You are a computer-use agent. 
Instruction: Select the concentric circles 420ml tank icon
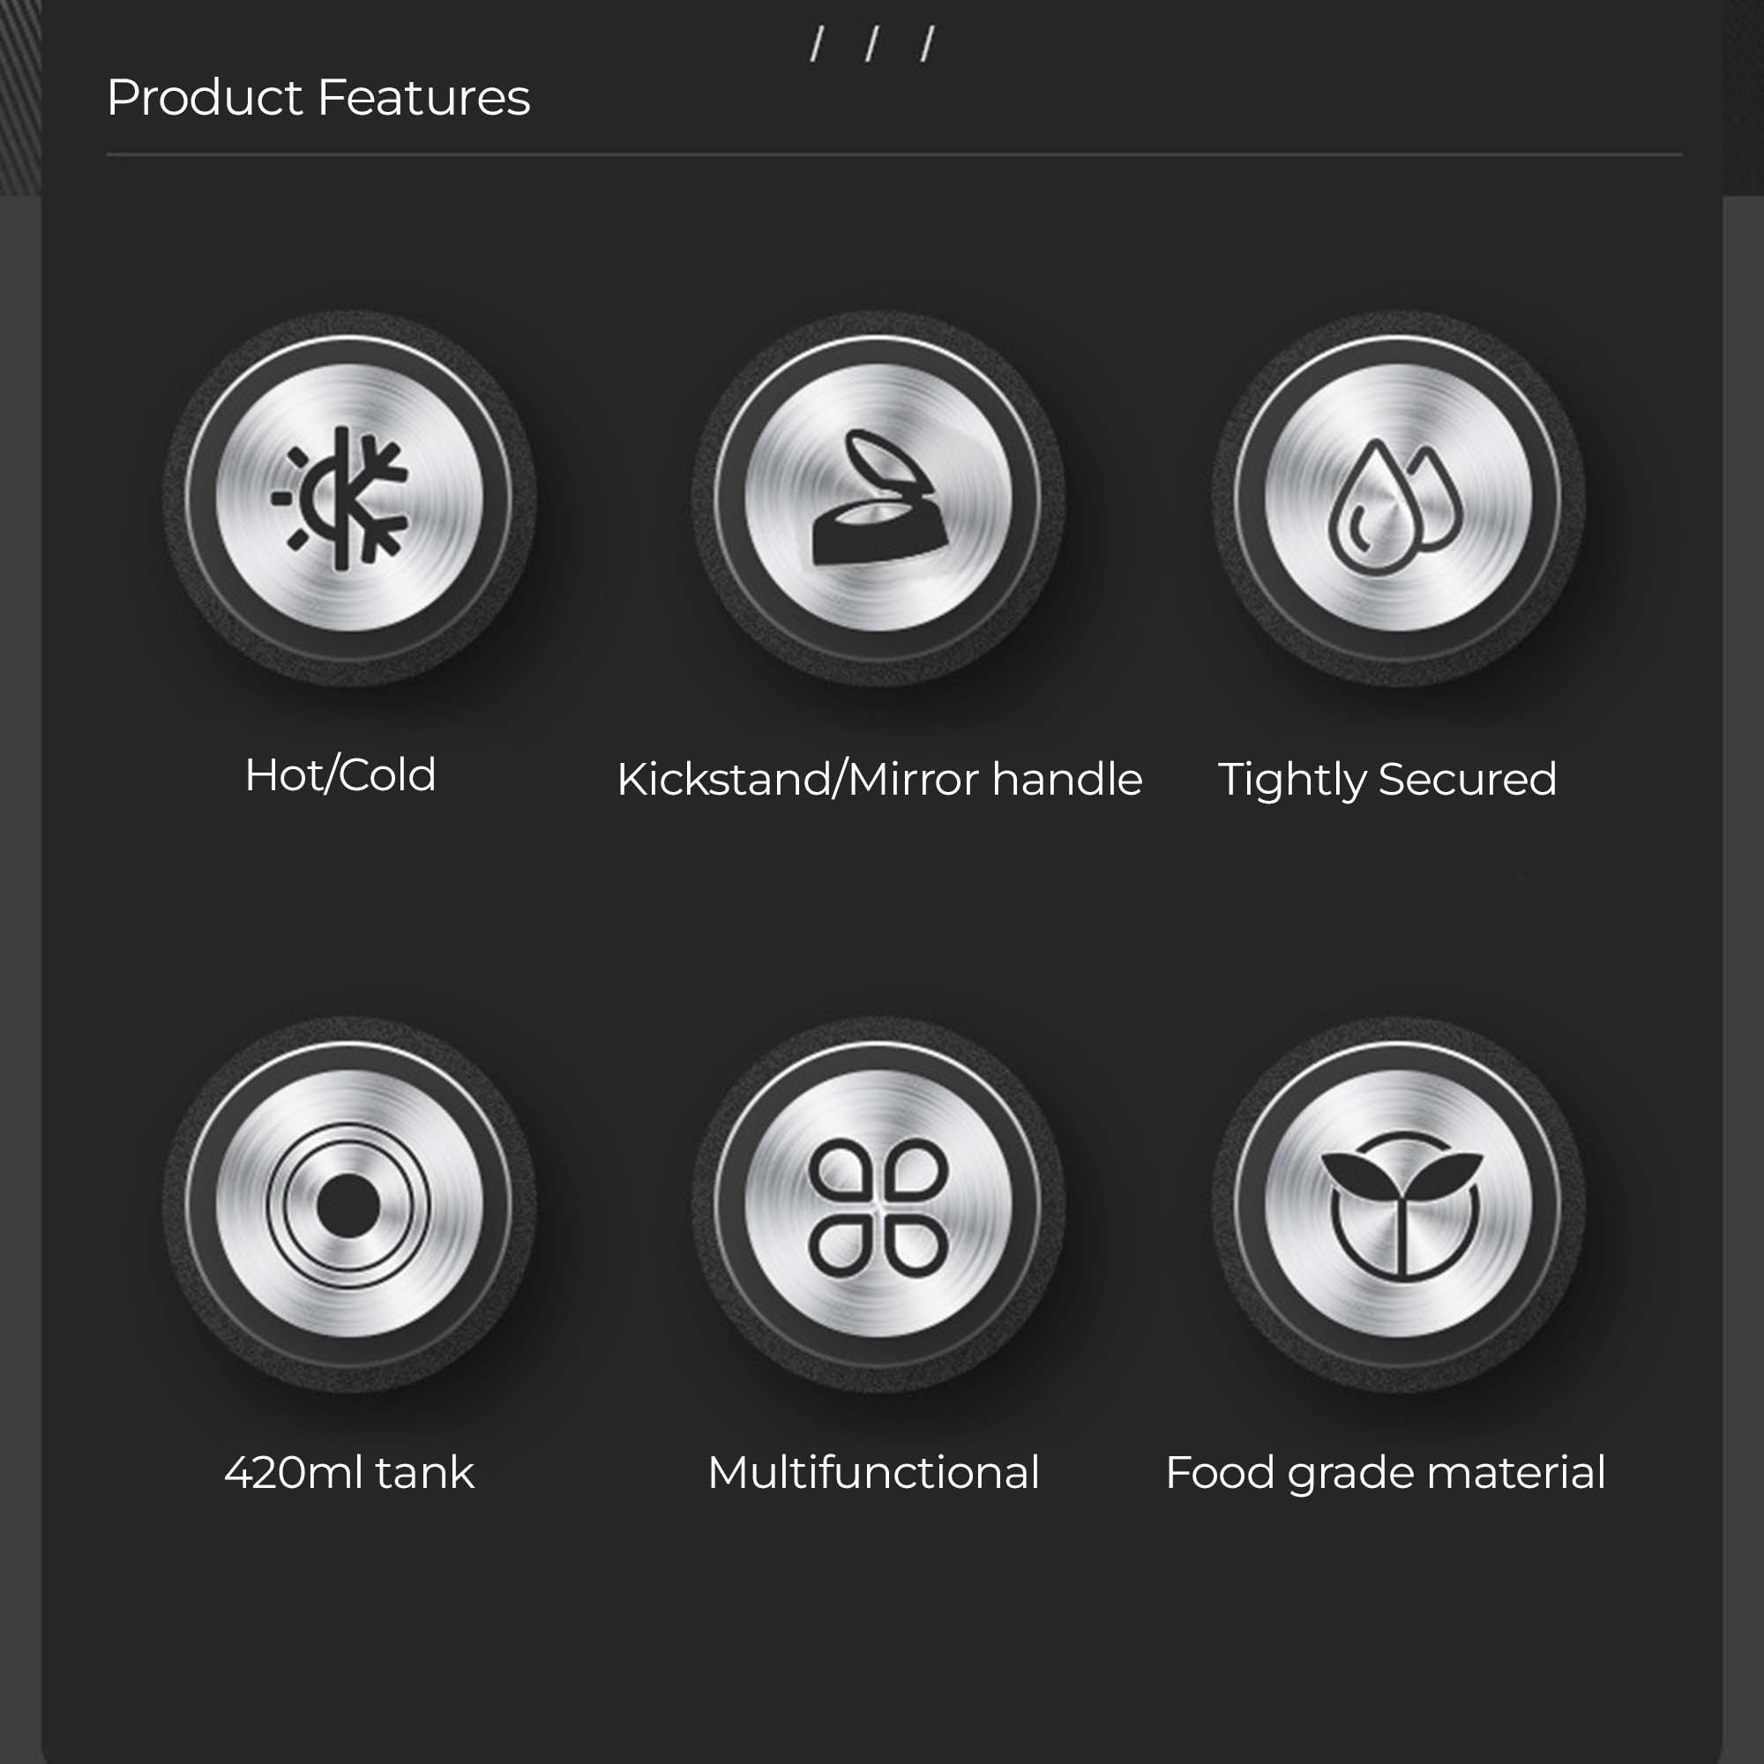click(x=348, y=1205)
